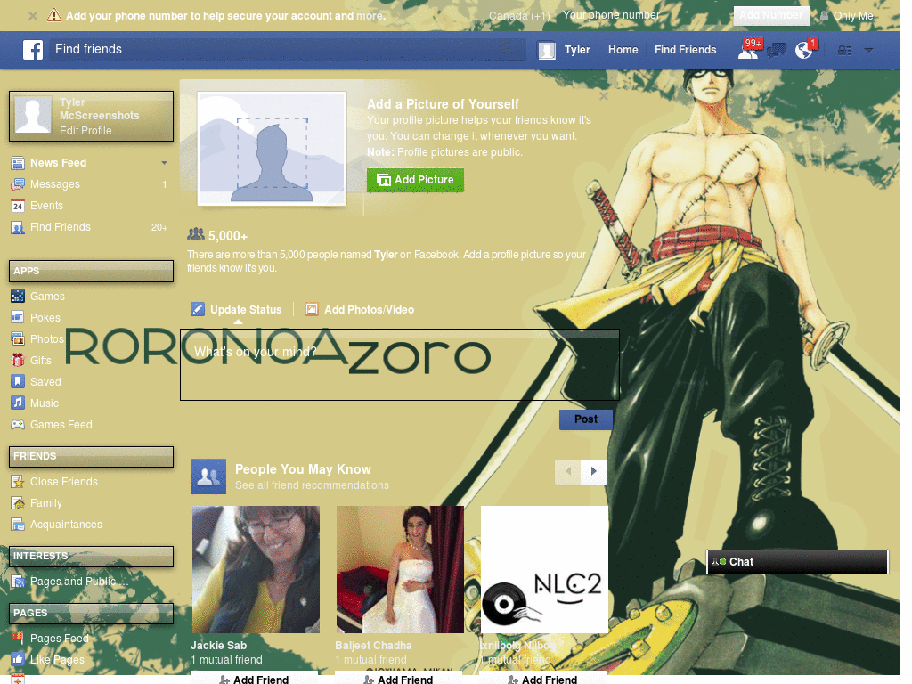Click the What's on your mind box
The height and width of the screenshot is (684, 912).
pyautogui.click(x=400, y=364)
